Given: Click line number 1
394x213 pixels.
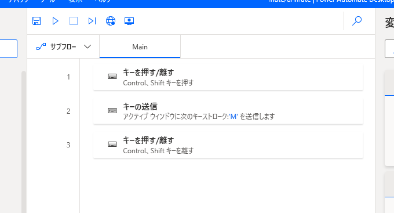Looking at the screenshot, I should (68, 77).
